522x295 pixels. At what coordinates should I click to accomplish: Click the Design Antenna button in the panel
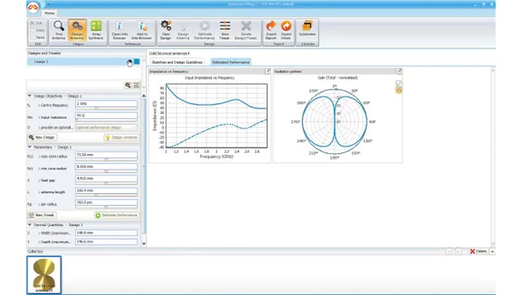click(121, 137)
